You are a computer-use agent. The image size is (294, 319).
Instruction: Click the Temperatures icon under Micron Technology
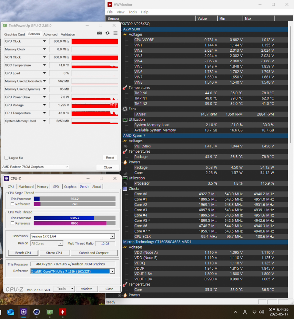pyautogui.click(x=125, y=284)
